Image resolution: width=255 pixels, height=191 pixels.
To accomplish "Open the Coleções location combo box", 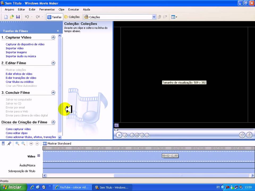I will (x=120, y=17).
